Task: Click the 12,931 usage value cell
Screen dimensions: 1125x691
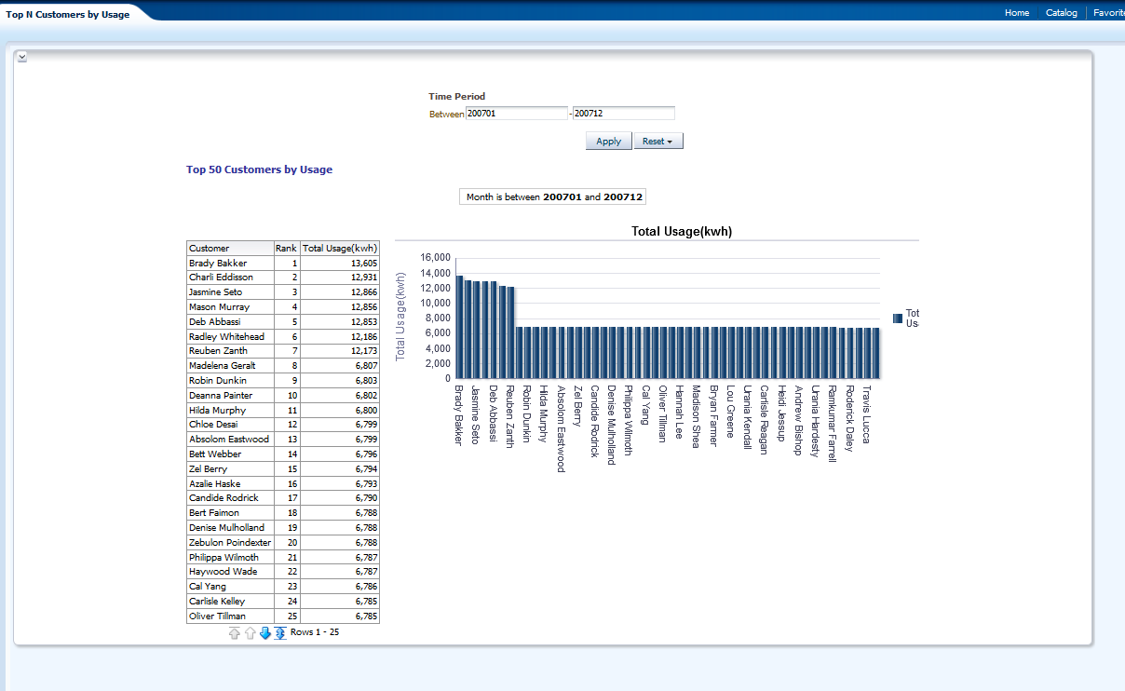Action: point(340,278)
